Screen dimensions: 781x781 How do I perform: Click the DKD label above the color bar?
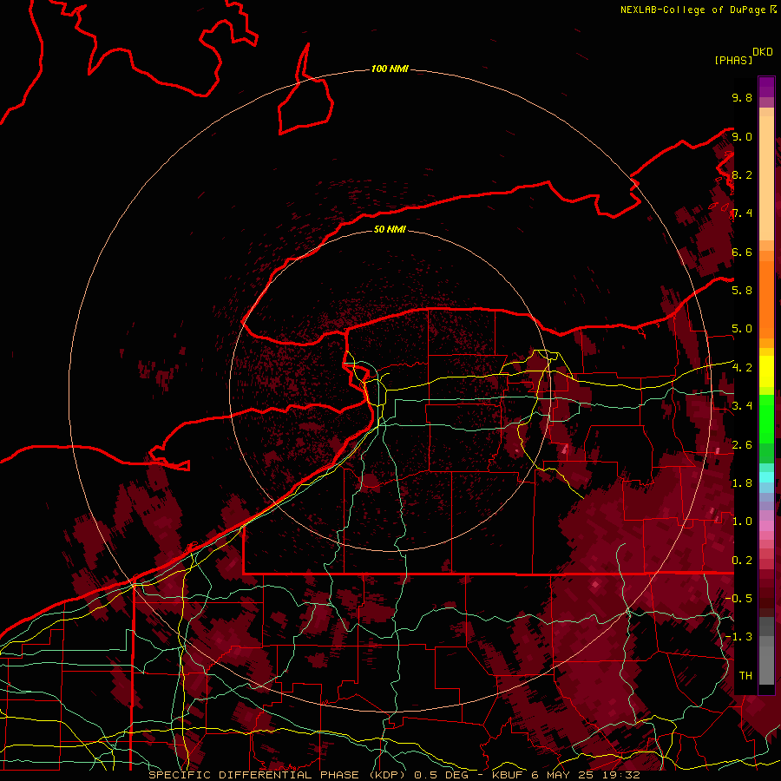[x=763, y=52]
